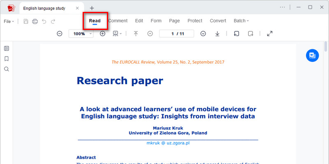Go to previous page icon
The width and height of the screenshot is (329, 164).
pos(150,34)
